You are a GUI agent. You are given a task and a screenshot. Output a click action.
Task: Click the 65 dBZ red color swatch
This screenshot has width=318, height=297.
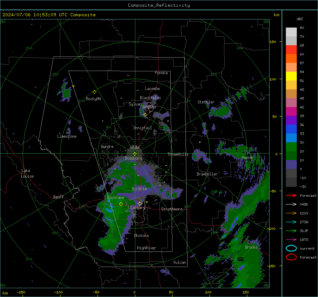pyautogui.click(x=291, y=49)
